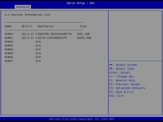Click the 'Select Item' help line
Image resolution: width=163 pixels, height=122 pixels.
point(121,69)
